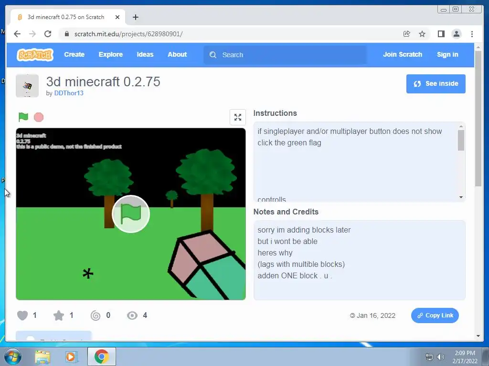489x366 pixels.
Task: Click the Windows Start button
Action: pyautogui.click(x=12, y=356)
